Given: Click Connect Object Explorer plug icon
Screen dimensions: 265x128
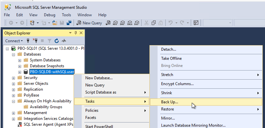Looking at the screenshot, I should 28,41.
